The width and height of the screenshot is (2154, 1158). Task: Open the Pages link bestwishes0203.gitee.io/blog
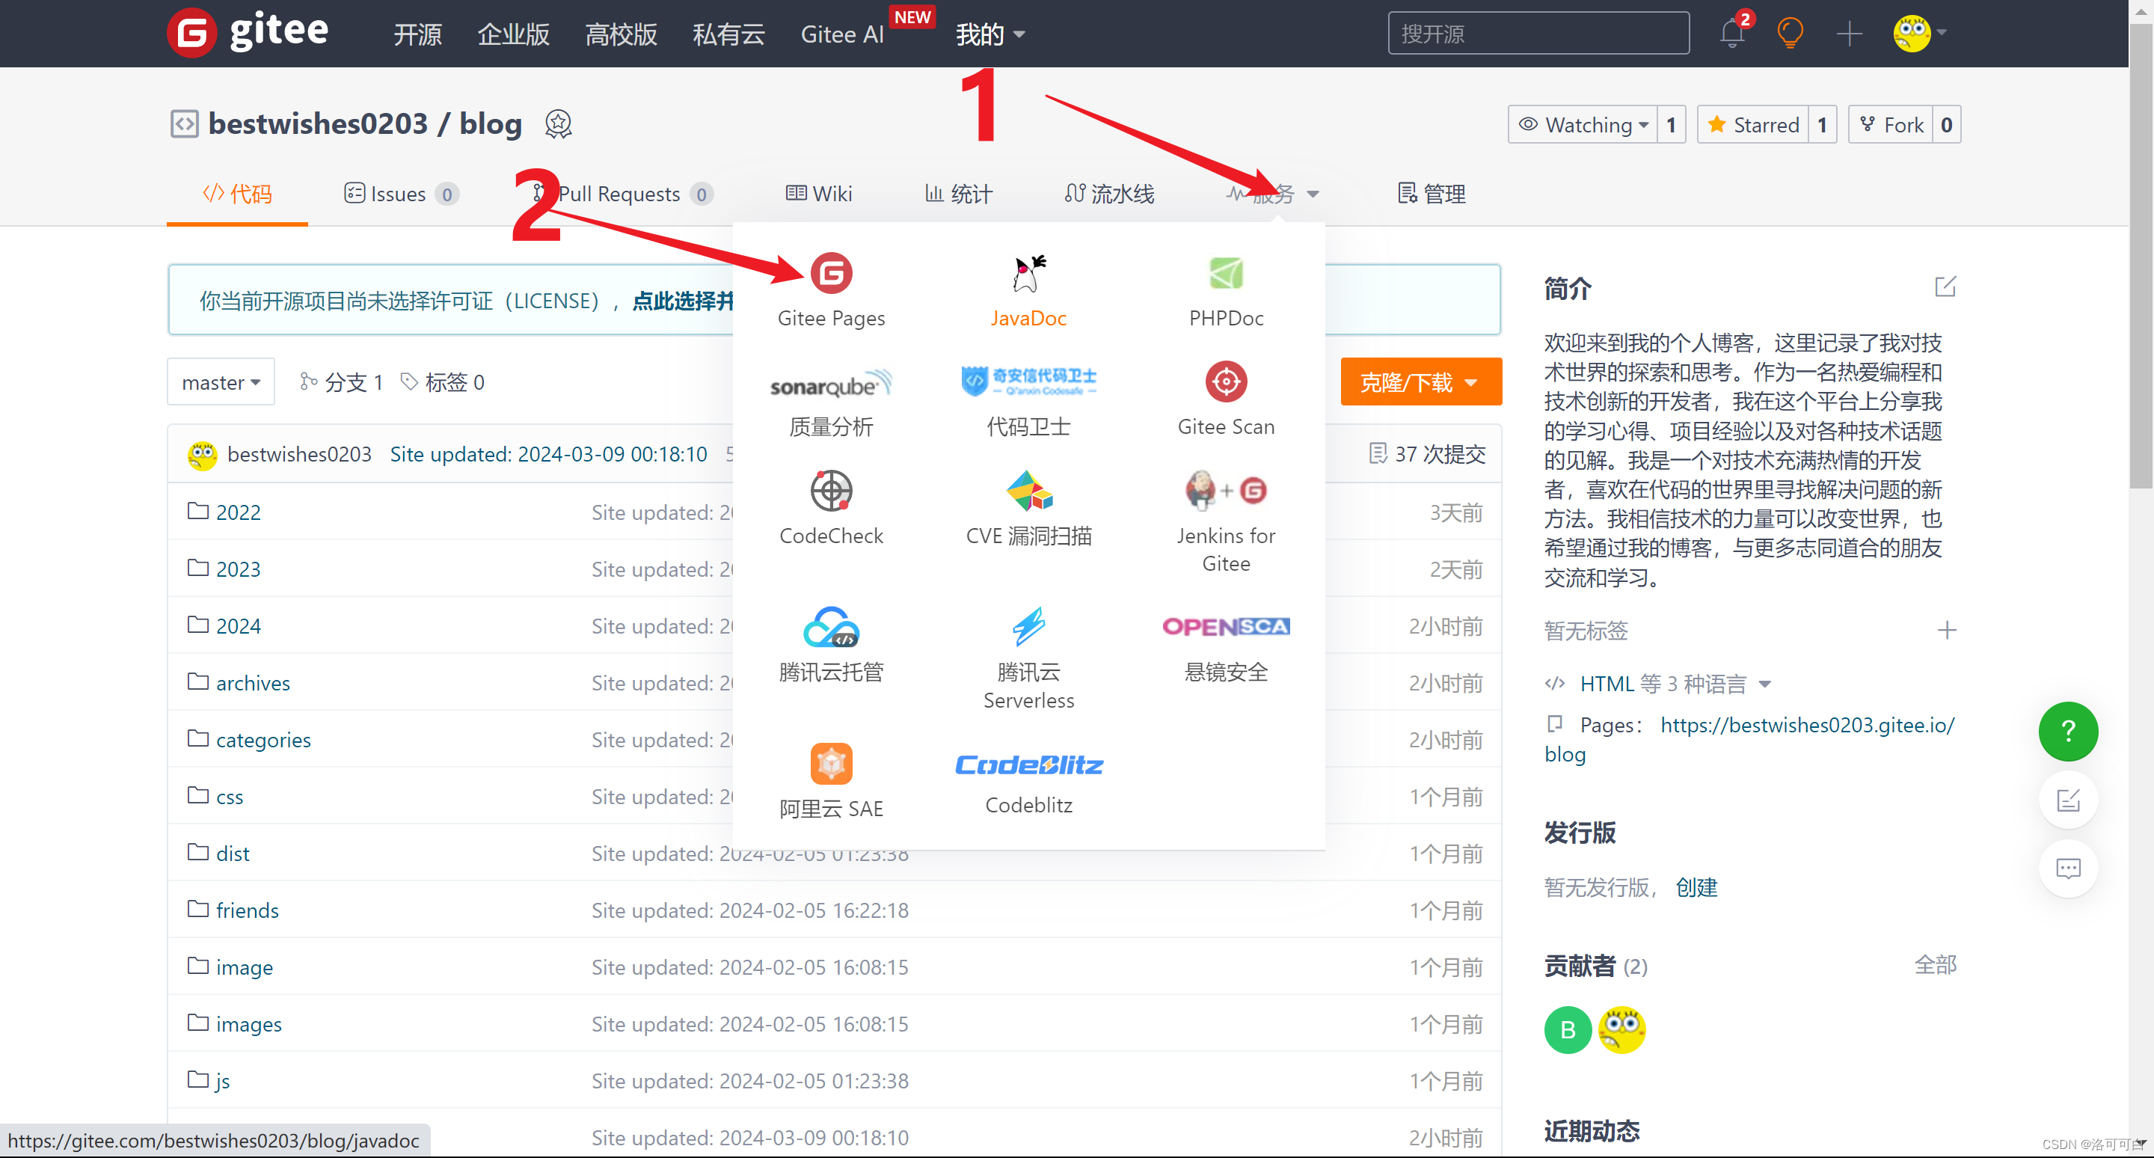coord(1749,739)
